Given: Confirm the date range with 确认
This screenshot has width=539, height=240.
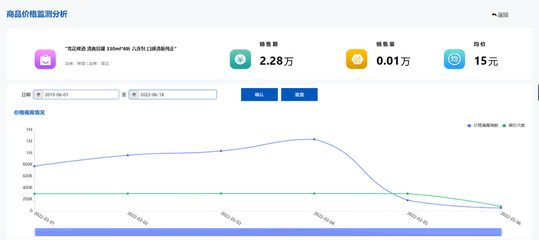Looking at the screenshot, I should click(259, 94).
